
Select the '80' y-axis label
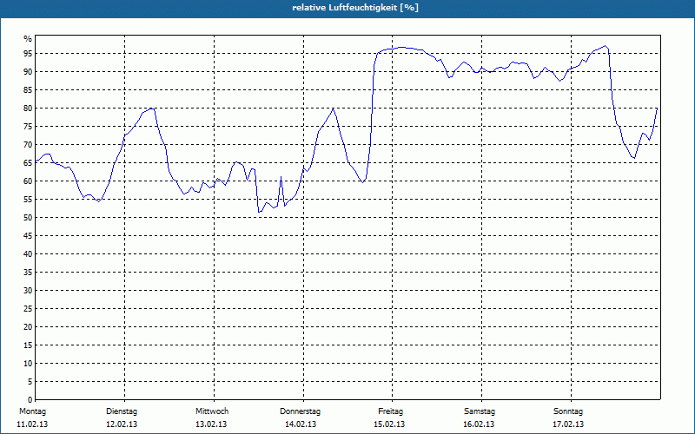28,108
